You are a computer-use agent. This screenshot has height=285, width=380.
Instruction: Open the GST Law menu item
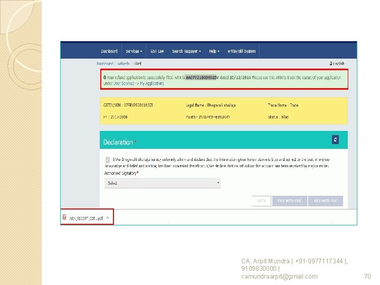pos(157,51)
